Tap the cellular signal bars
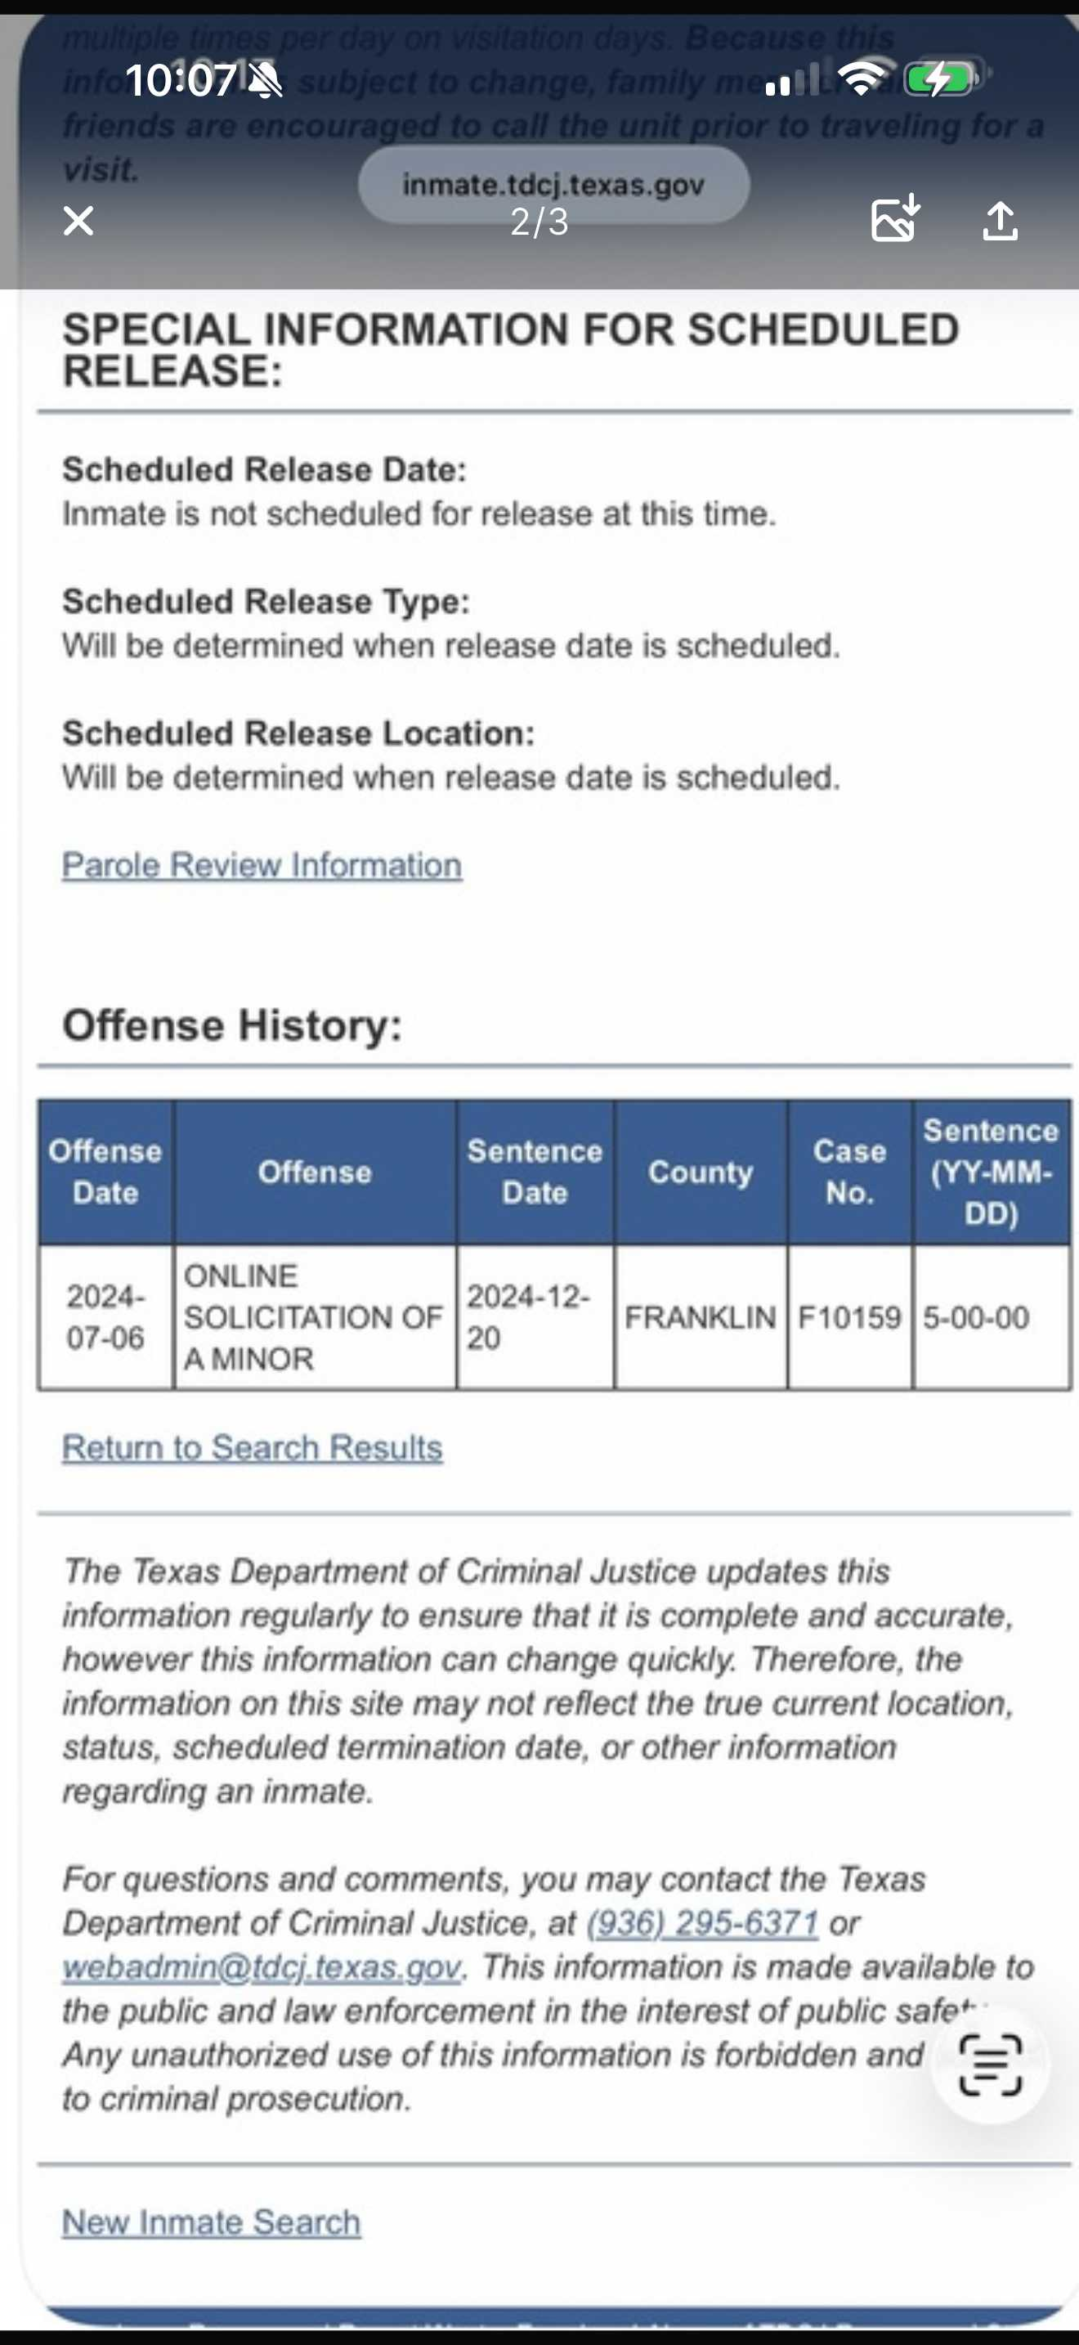The image size is (1079, 2345). pyautogui.click(x=790, y=80)
